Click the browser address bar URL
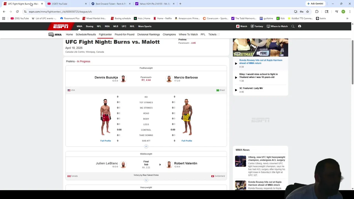Image resolution: width=354 pixels, height=199 pixels. tap(60, 12)
